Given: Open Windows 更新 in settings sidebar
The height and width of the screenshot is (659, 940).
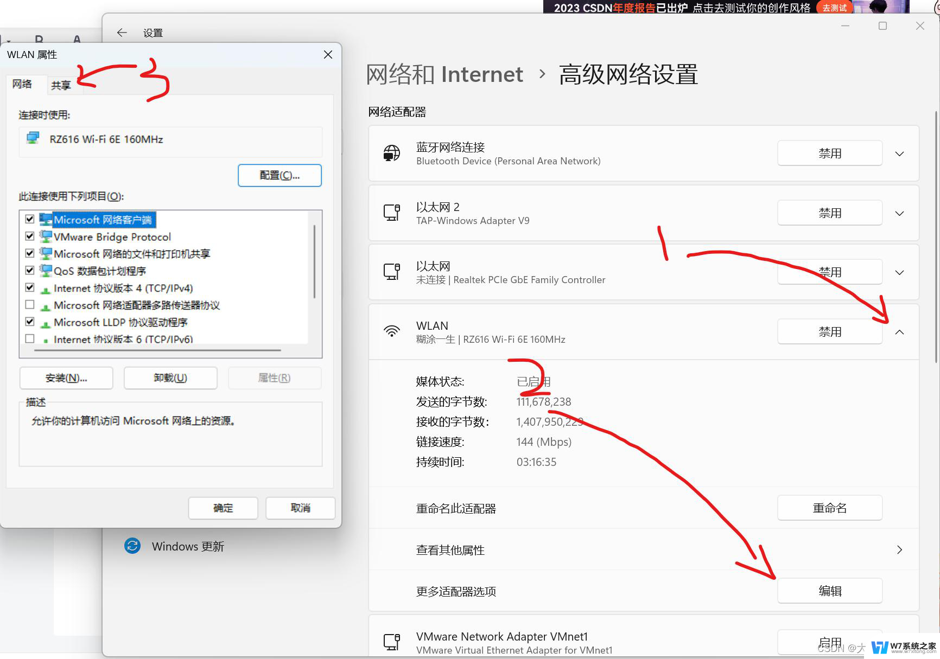Looking at the screenshot, I should coord(175,546).
